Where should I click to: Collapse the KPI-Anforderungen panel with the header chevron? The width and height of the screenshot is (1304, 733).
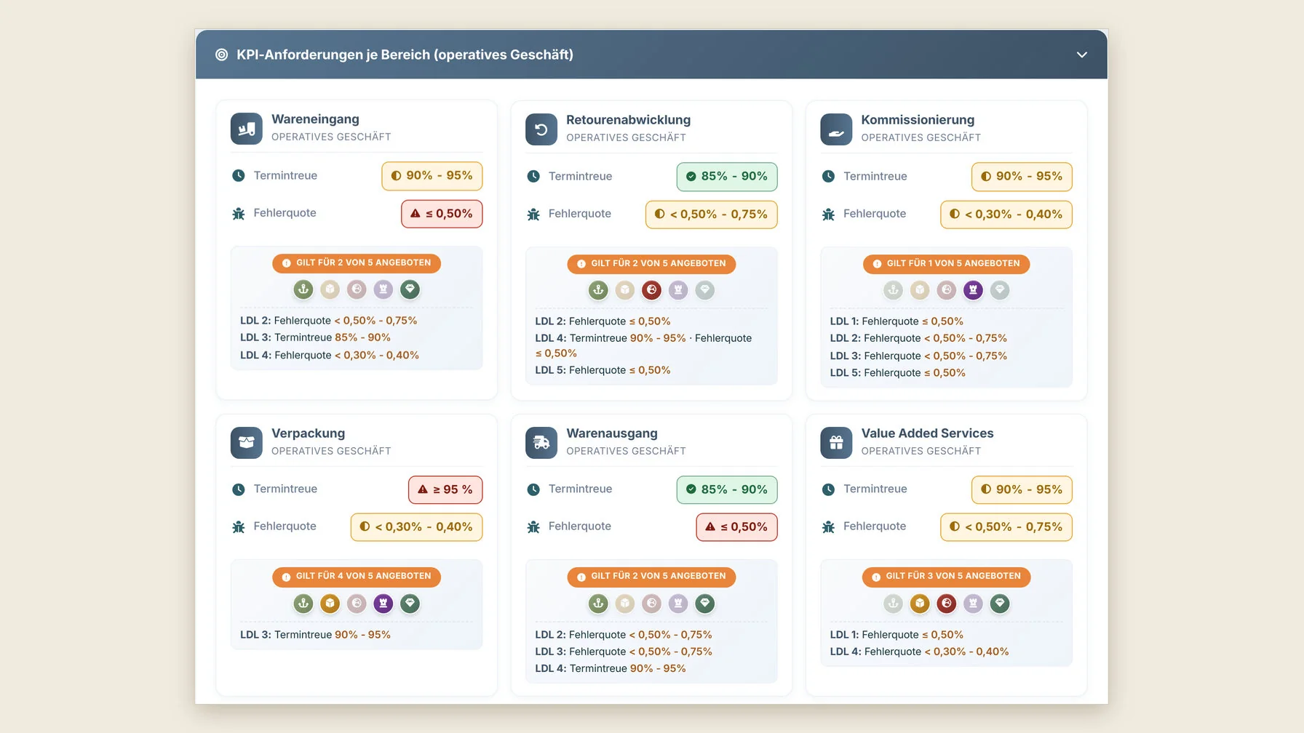coord(1081,55)
